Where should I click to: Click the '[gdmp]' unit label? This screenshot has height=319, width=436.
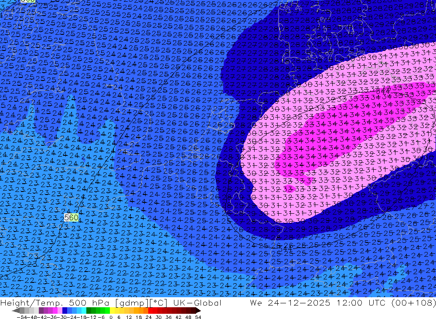pos(132,303)
